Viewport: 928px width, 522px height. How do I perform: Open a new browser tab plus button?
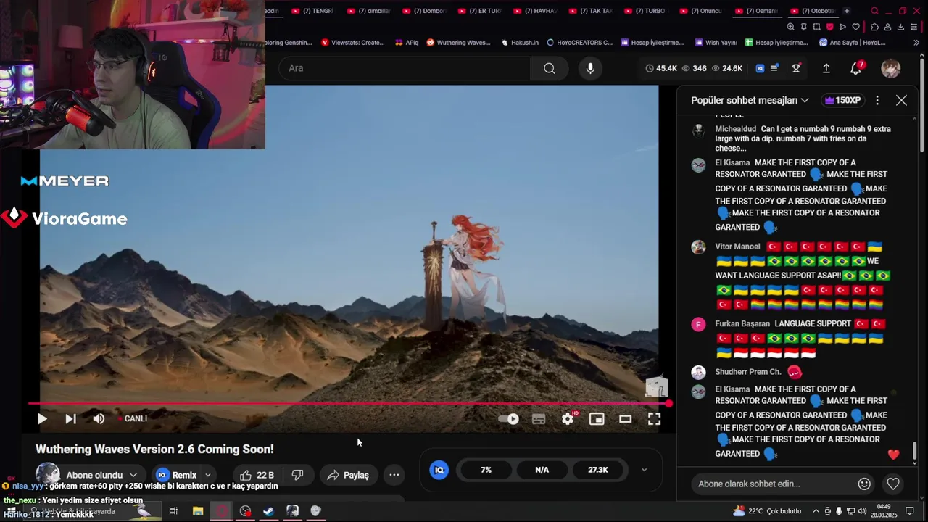(x=846, y=11)
